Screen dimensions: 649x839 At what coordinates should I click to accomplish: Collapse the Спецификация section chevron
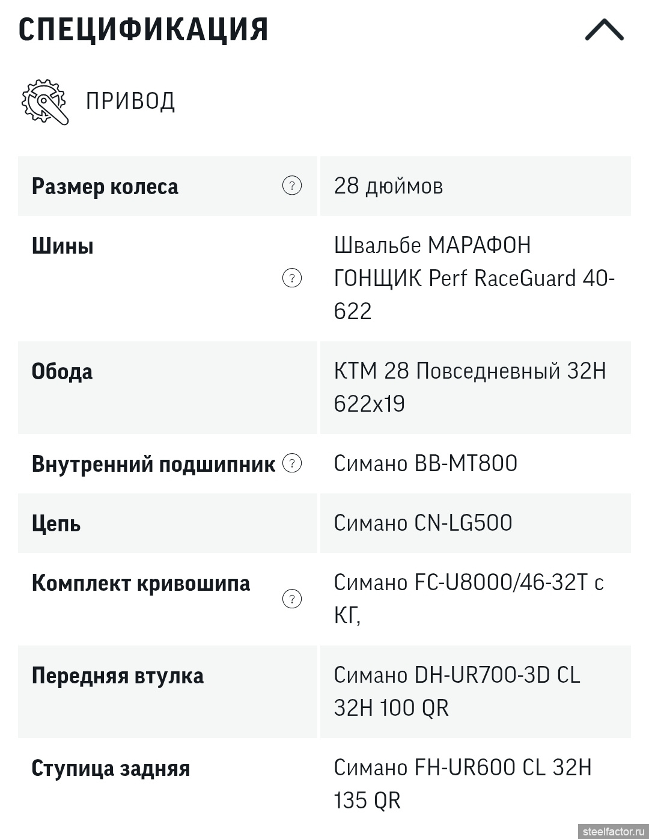tap(604, 30)
